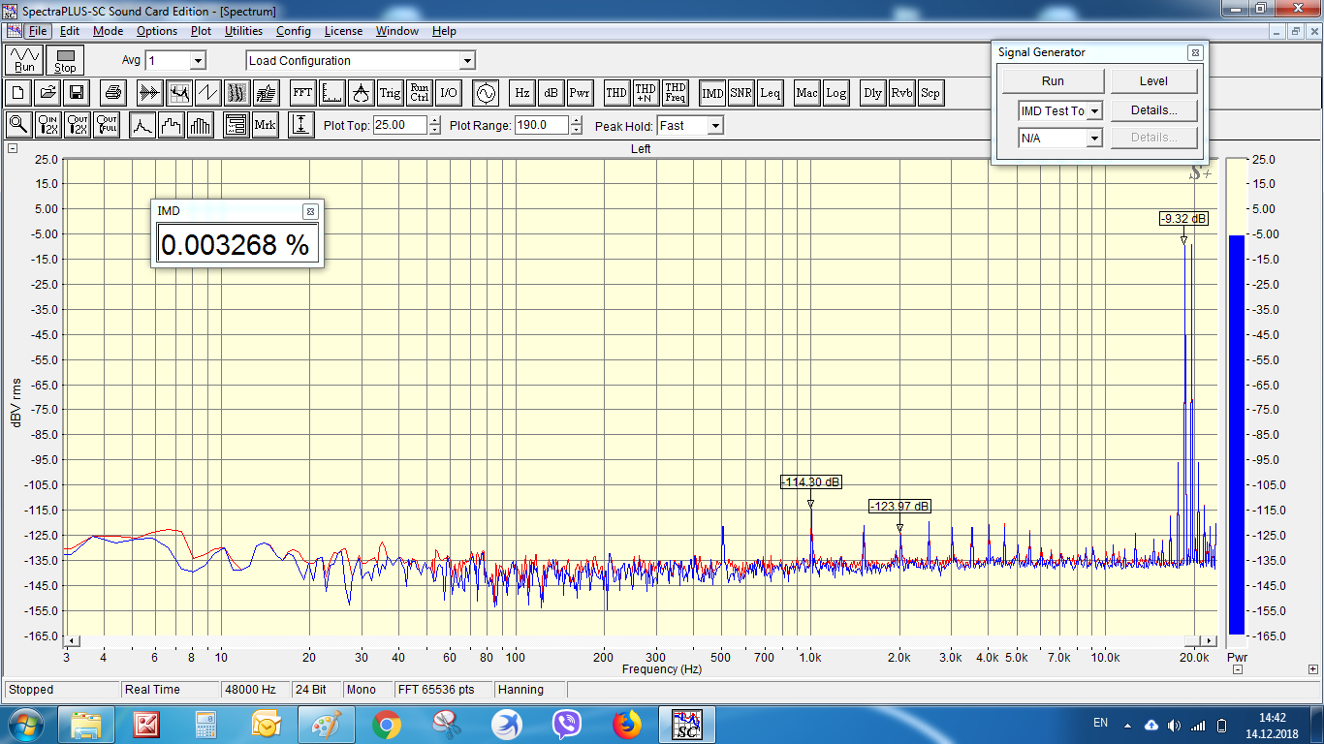Click Run in the Signal Generator panel
Viewport: 1324px width, 744px height.
1053,81
